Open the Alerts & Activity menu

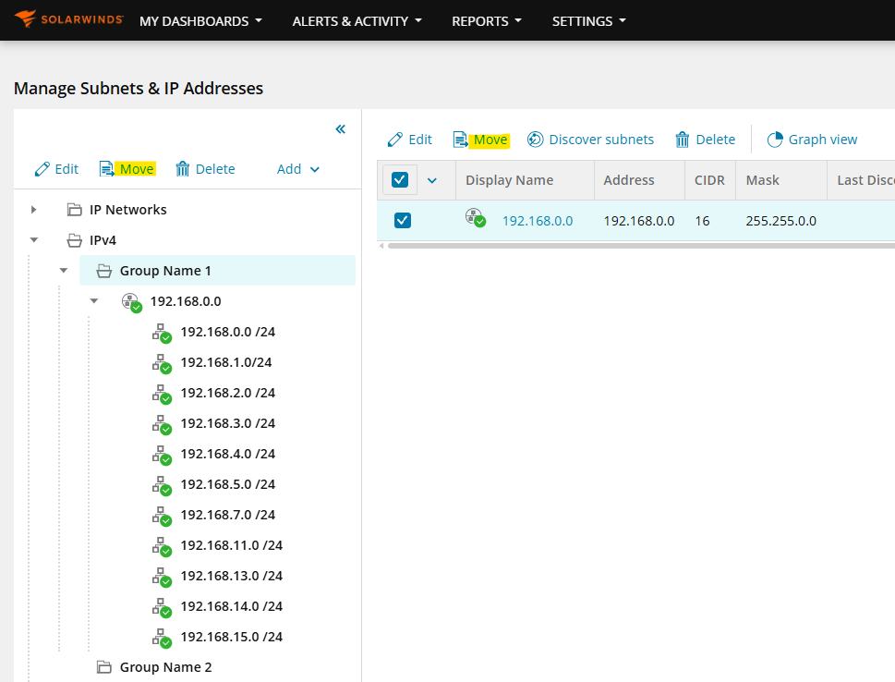click(357, 21)
